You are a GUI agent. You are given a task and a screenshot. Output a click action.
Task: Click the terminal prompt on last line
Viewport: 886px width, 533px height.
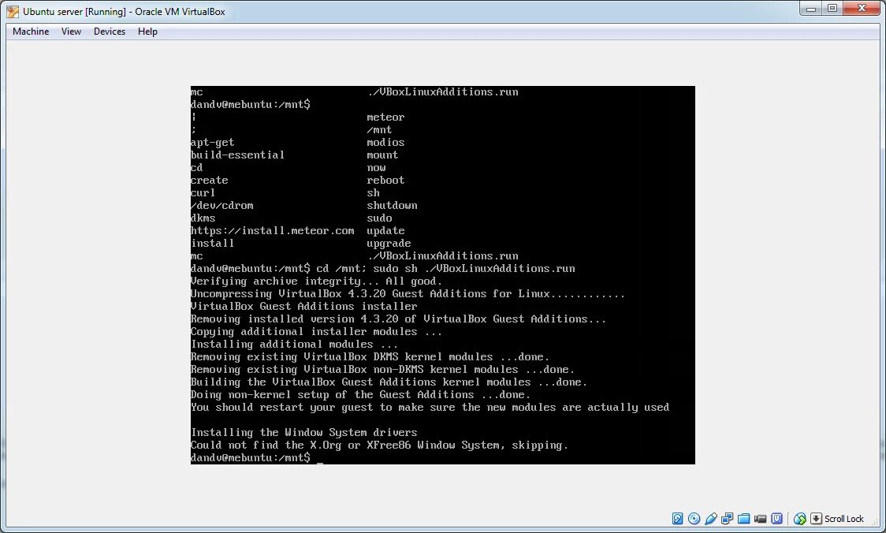[251, 458]
